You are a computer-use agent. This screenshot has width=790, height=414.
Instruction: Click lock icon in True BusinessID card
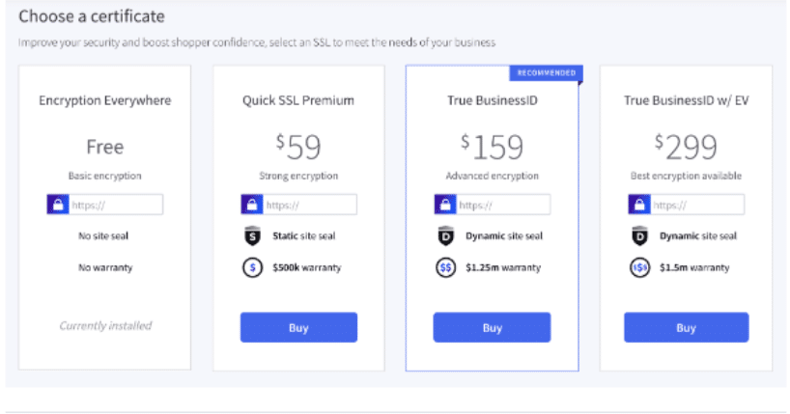coord(445,205)
